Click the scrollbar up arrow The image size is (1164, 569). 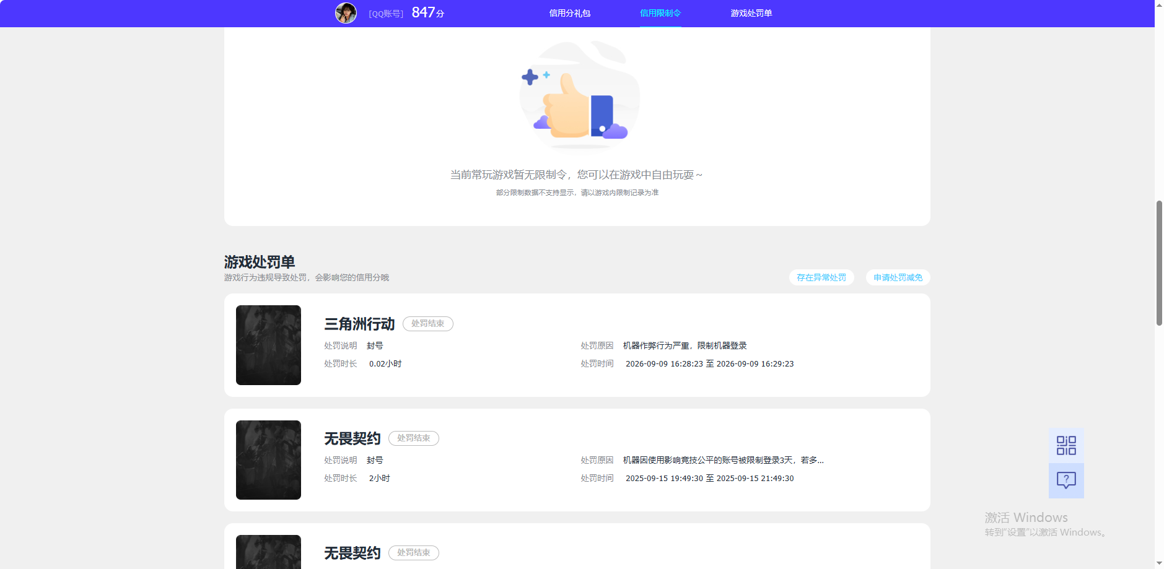coord(1159,4)
